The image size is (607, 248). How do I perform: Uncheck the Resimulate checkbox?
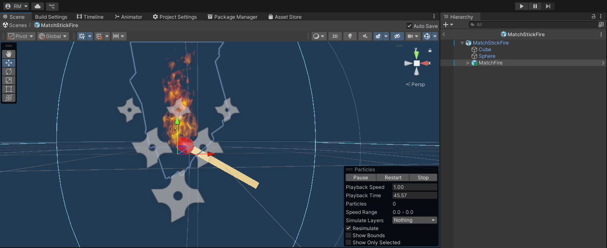[348, 228]
